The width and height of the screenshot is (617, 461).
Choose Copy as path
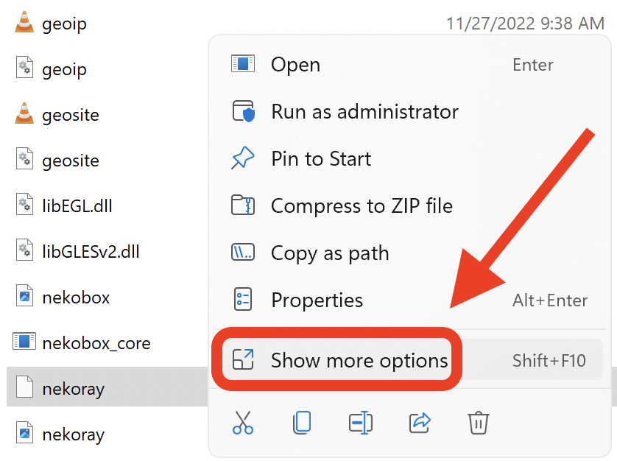pyautogui.click(x=330, y=253)
